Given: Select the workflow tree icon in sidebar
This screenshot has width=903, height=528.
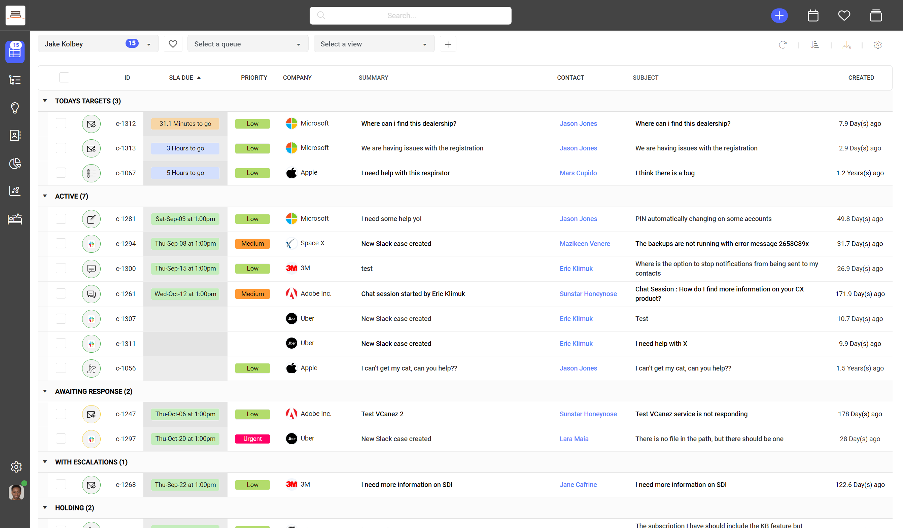Looking at the screenshot, I should point(15,80).
